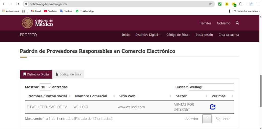
Task: Bookmark this page with the star icon
Action: click(210, 4)
